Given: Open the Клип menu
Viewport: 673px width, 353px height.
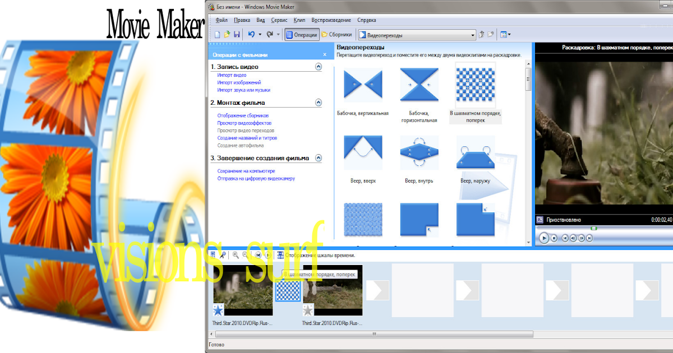Looking at the screenshot, I should click(299, 20).
